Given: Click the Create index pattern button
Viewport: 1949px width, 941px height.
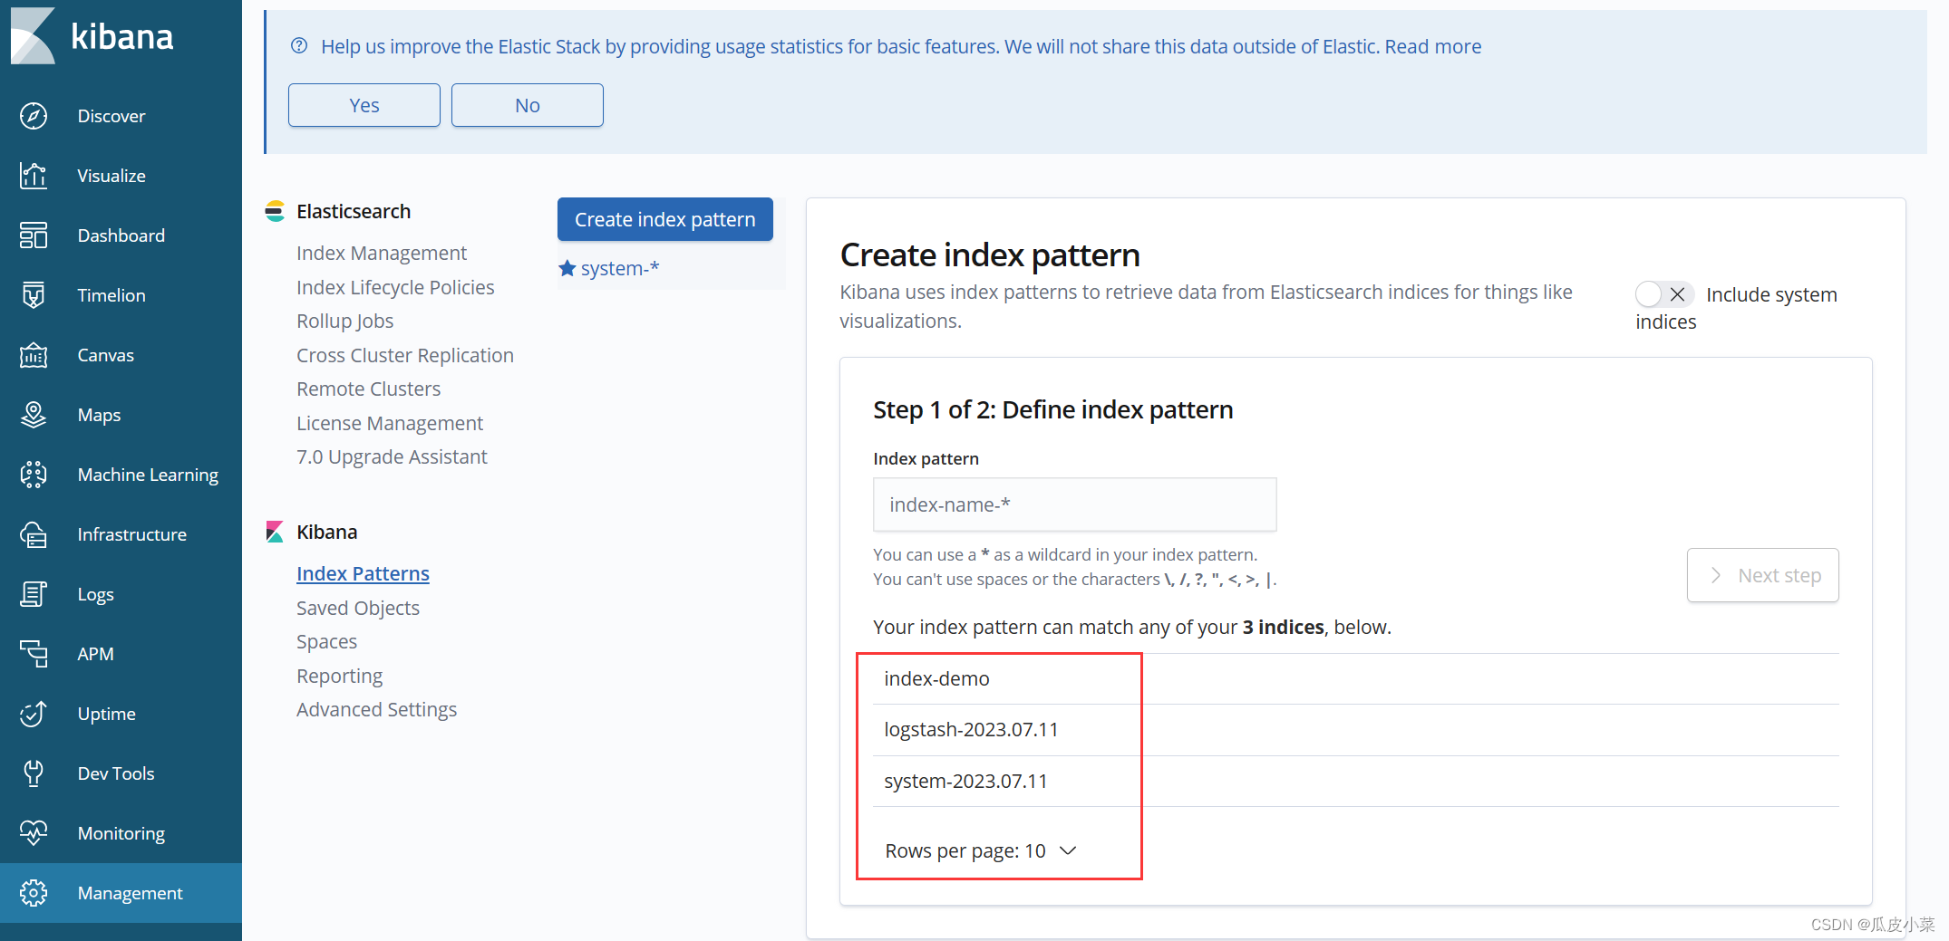Looking at the screenshot, I should click(665, 219).
